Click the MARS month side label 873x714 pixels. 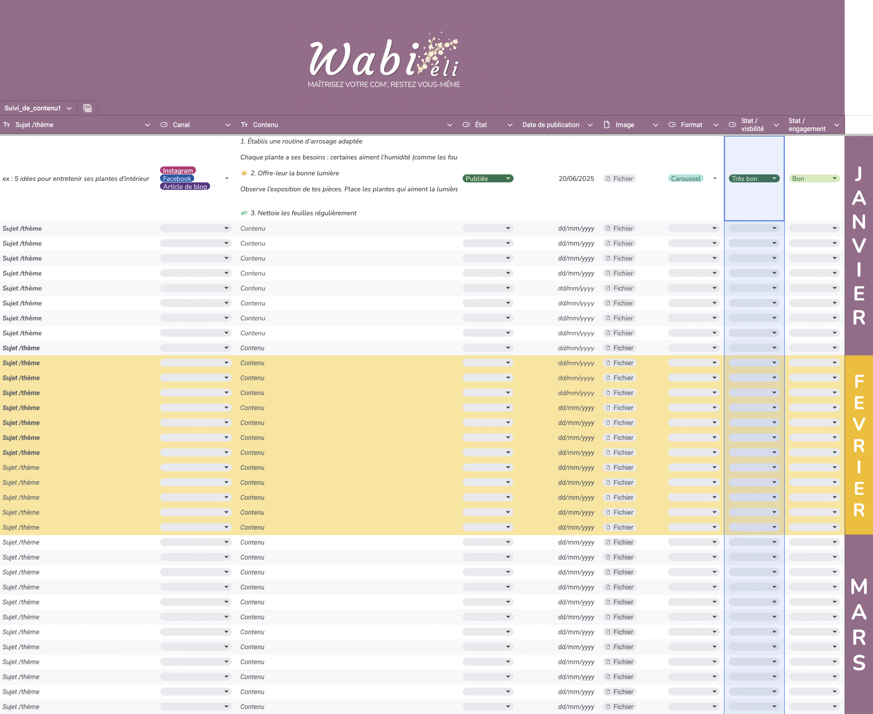coord(858,624)
